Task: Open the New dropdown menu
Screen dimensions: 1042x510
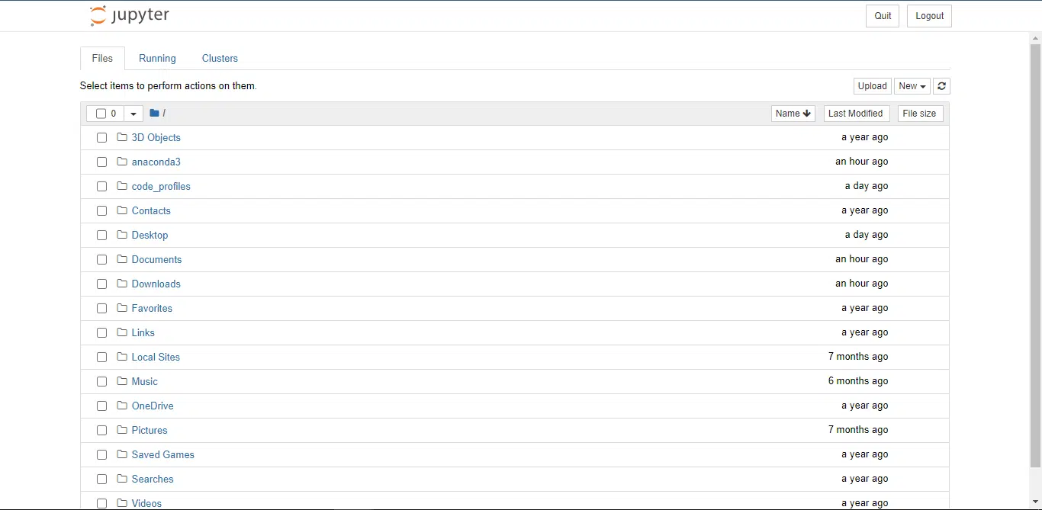Action: tap(912, 86)
